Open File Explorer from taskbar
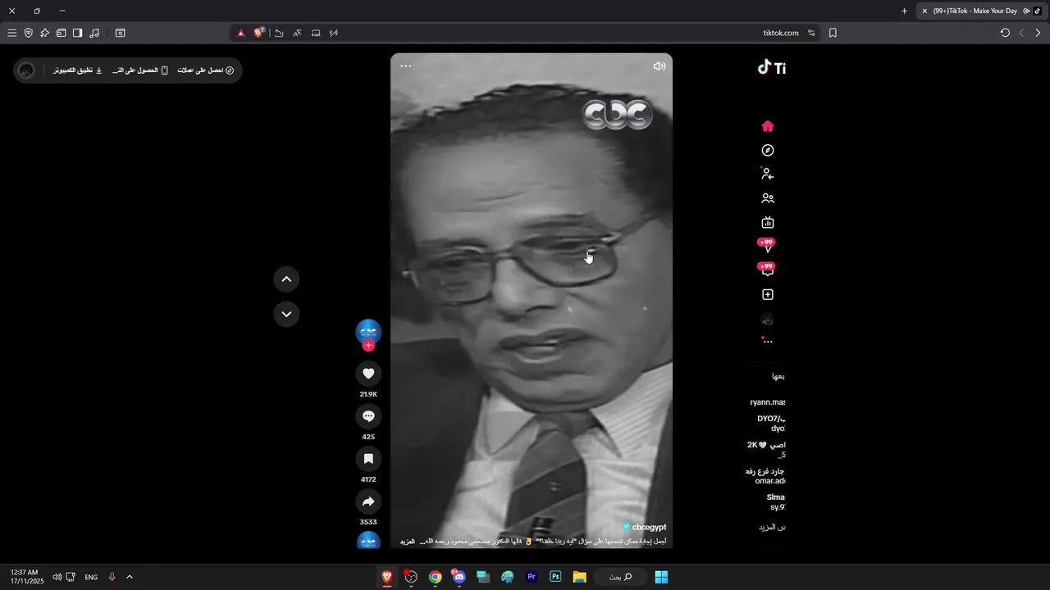Image resolution: width=1050 pixels, height=590 pixels. [x=579, y=577]
